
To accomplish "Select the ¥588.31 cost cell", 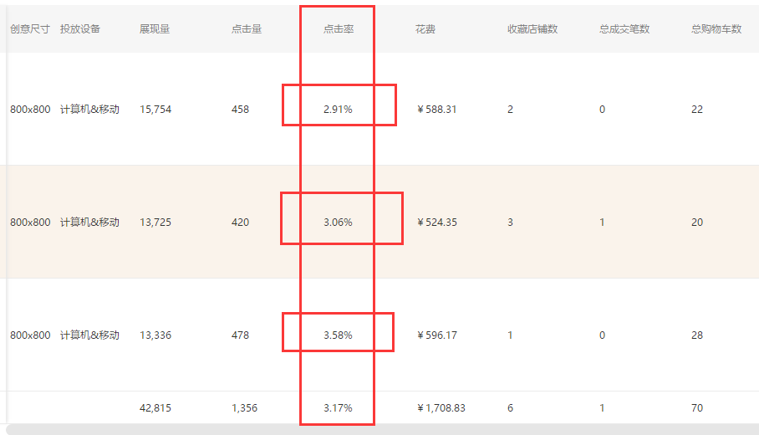I will click(437, 110).
